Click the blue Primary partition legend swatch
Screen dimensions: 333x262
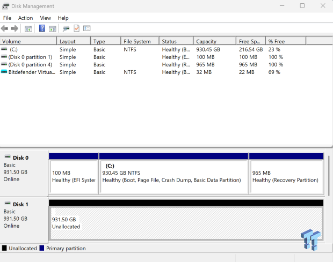point(42,248)
